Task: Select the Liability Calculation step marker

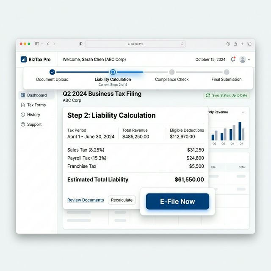Action: 113,72
